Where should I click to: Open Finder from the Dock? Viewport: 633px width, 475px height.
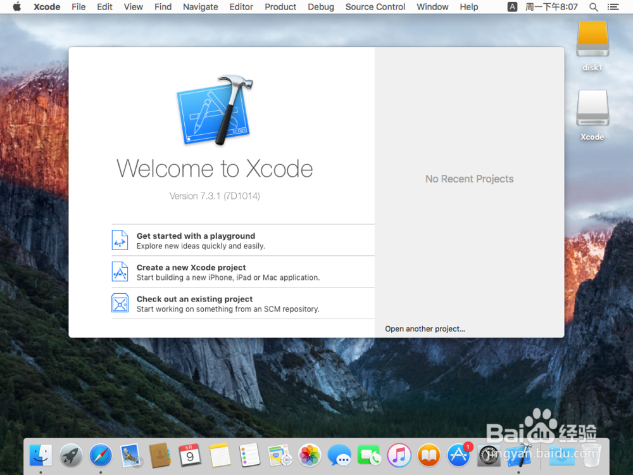pos(41,455)
